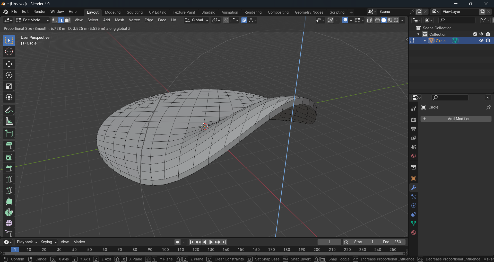
Task: Toggle X-ray display
Action: [369, 20]
